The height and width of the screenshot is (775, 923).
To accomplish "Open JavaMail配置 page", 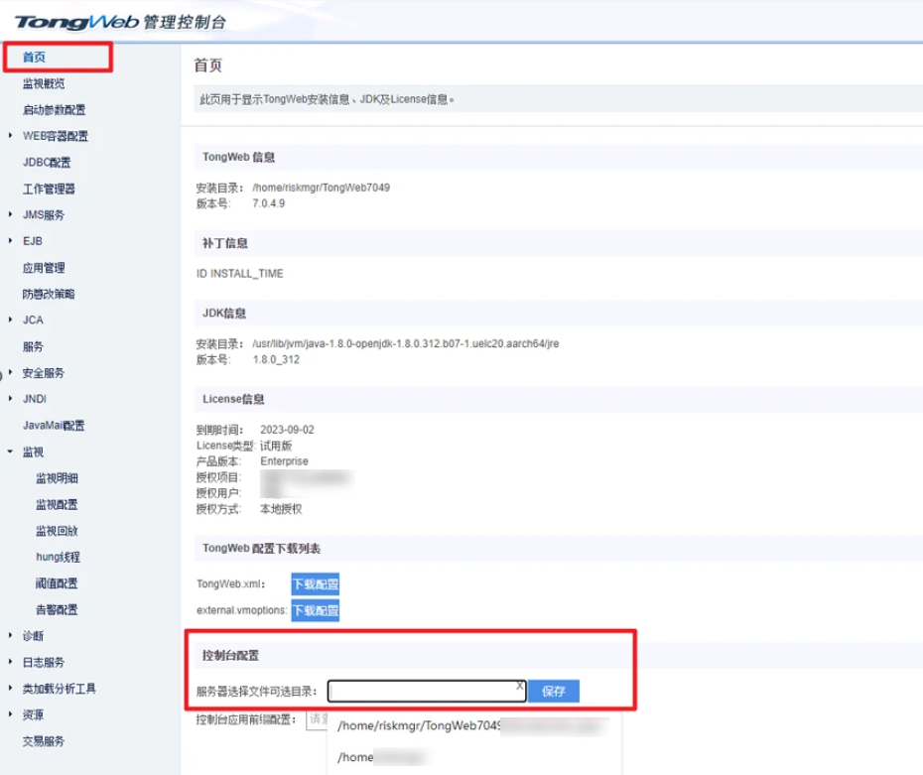I will point(54,426).
